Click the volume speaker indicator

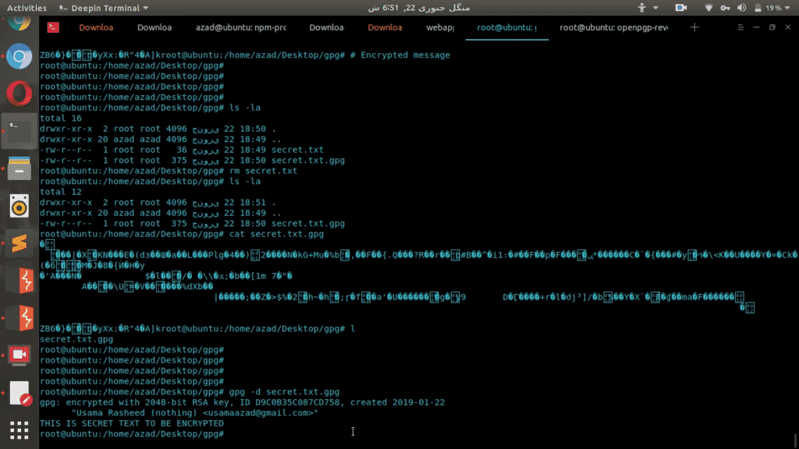pos(741,8)
